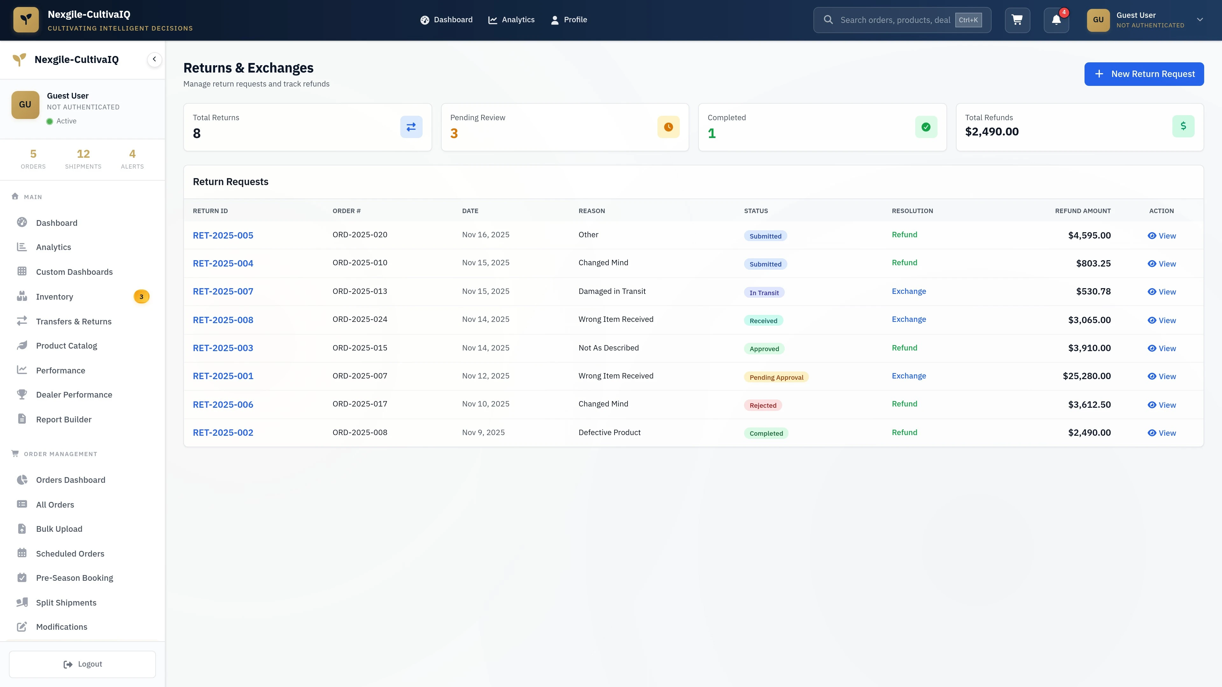Collapse the sidebar with chevron button
Viewport: 1222px width, 687px height.
pyautogui.click(x=154, y=59)
